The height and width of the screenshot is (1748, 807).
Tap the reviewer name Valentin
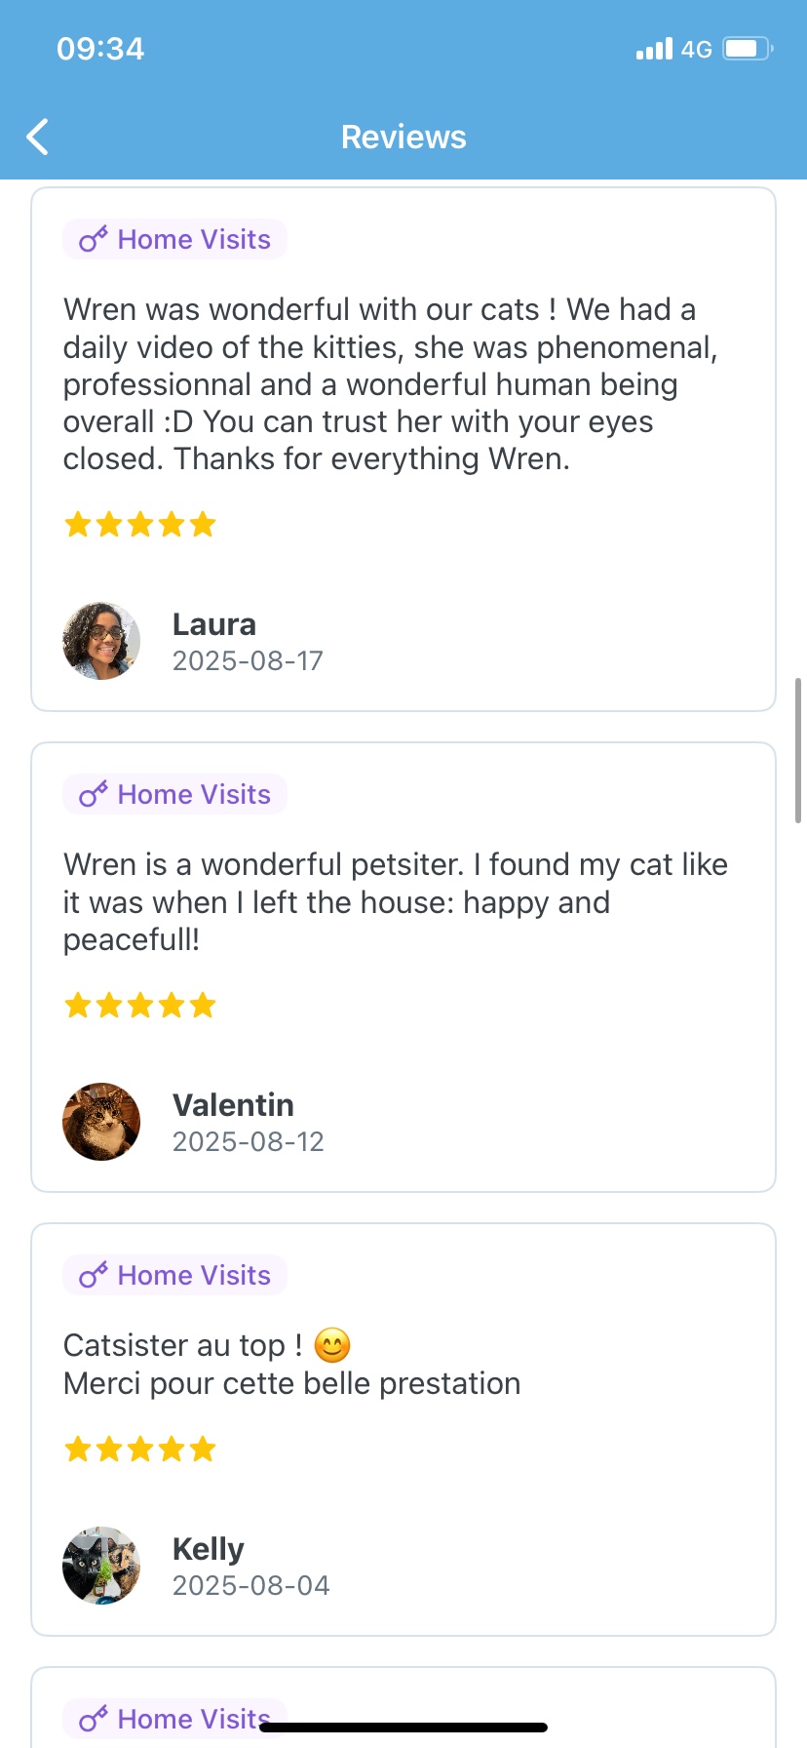click(233, 1105)
